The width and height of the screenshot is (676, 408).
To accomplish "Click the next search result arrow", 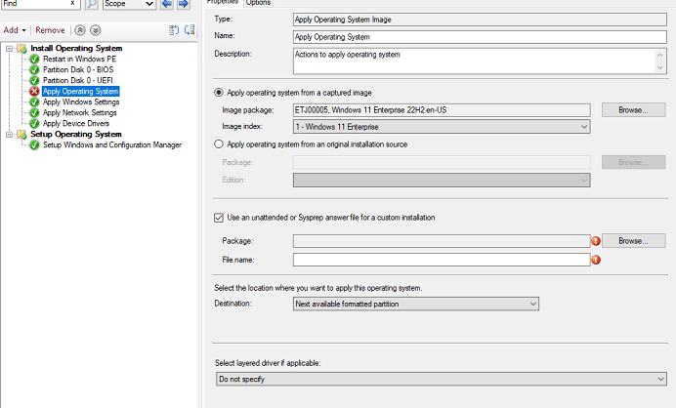I will coord(183,5).
